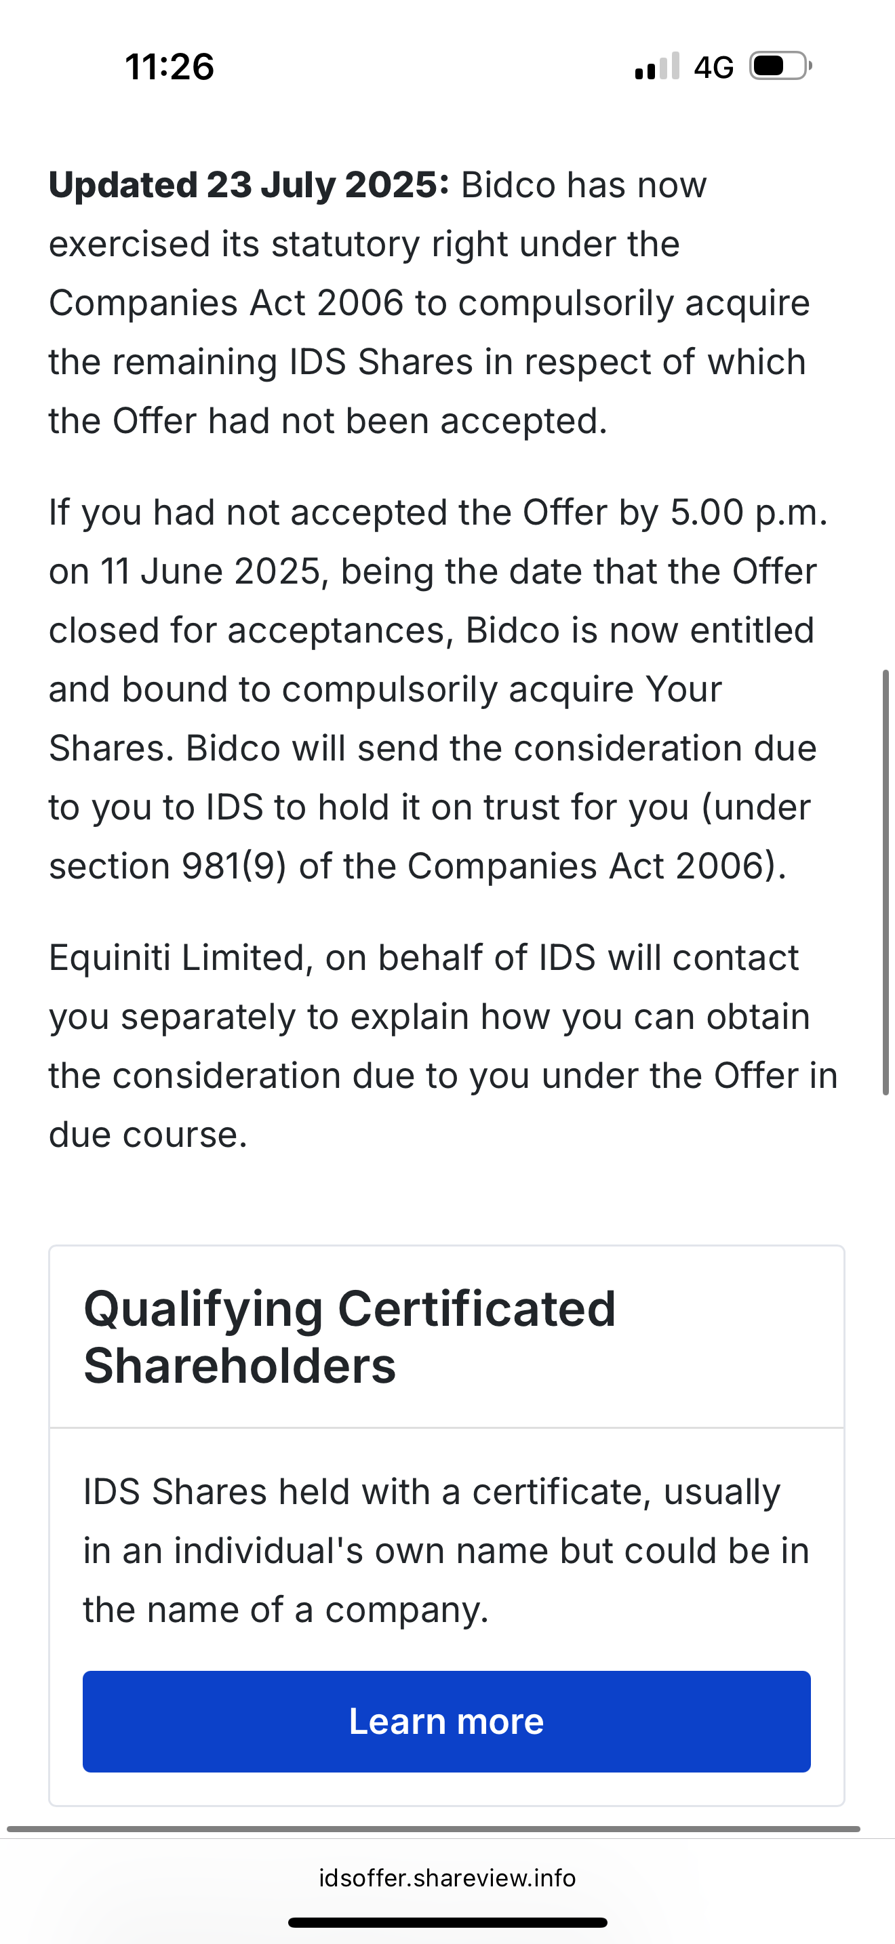Click the 'the name of a company' line

click(x=286, y=1609)
